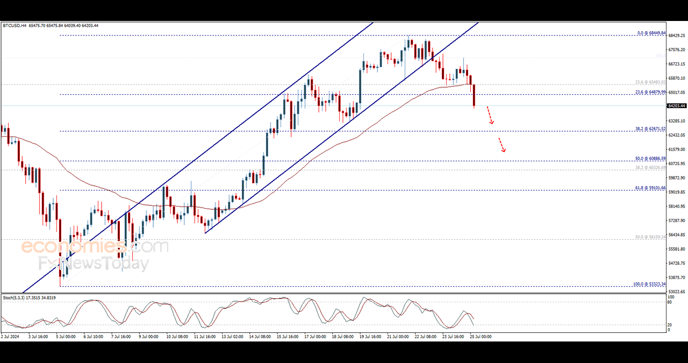Image resolution: width=688 pixels, height=363 pixels.
Task: Select the stochastic scale value 80
Action: [670, 302]
